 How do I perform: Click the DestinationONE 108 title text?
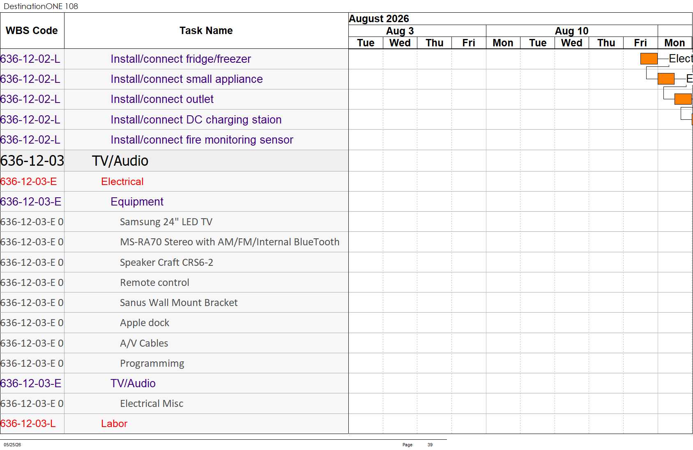pos(41,6)
